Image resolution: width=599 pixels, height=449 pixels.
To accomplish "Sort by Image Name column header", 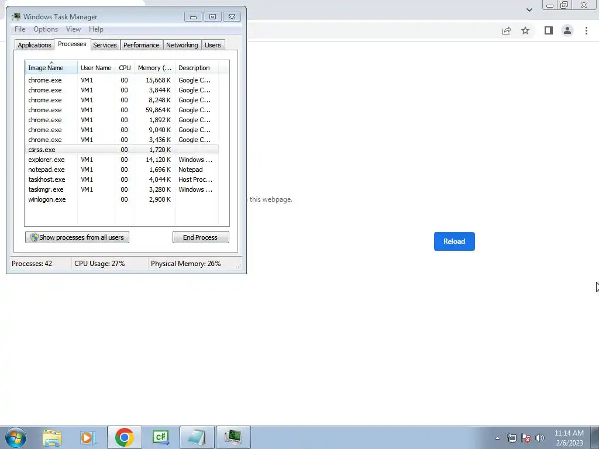I will click(x=51, y=68).
